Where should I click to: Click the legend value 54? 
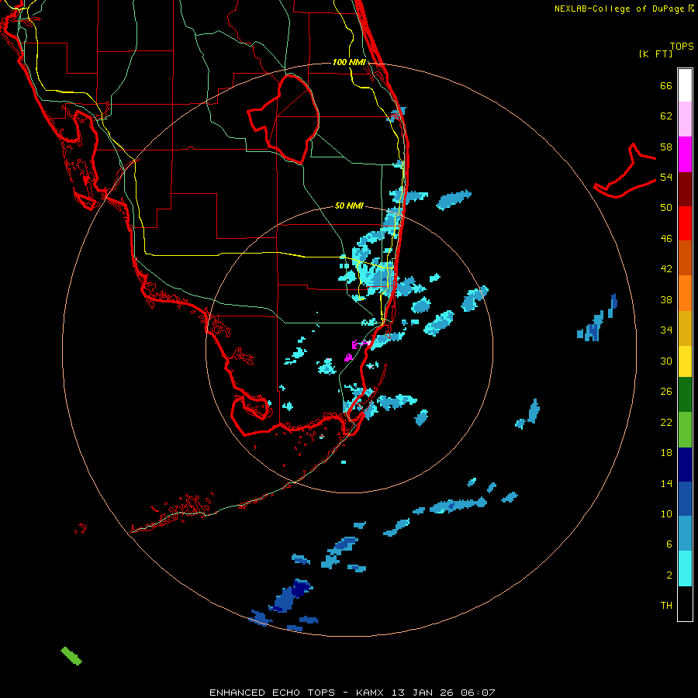point(666,177)
